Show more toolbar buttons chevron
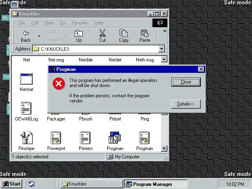252x189 pixels. point(165,31)
